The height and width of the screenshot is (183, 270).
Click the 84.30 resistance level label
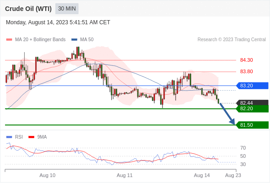click(x=246, y=60)
